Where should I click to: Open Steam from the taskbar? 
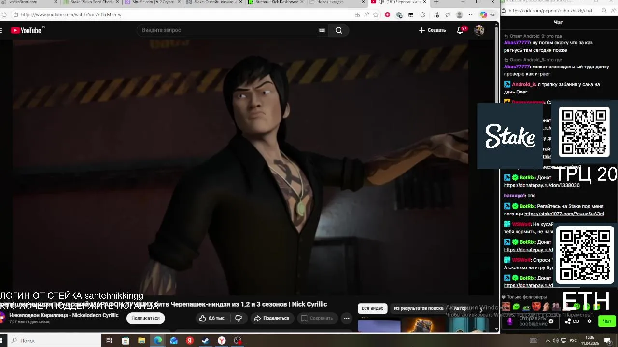coord(205,340)
